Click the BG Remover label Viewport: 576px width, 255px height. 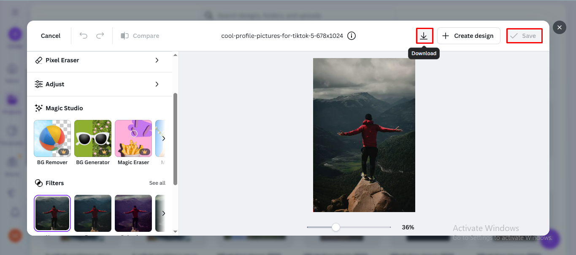[52, 162]
